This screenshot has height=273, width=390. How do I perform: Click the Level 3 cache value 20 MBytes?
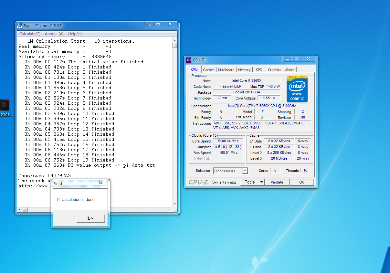[x=279, y=158]
